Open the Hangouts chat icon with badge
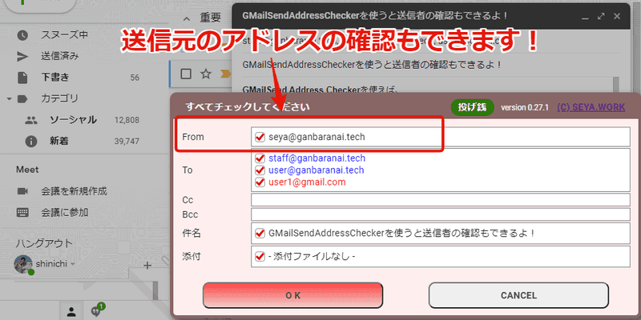 tap(96, 310)
